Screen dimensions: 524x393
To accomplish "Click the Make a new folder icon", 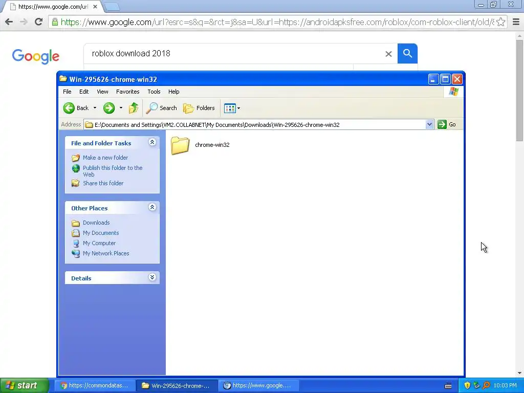I will tap(76, 158).
